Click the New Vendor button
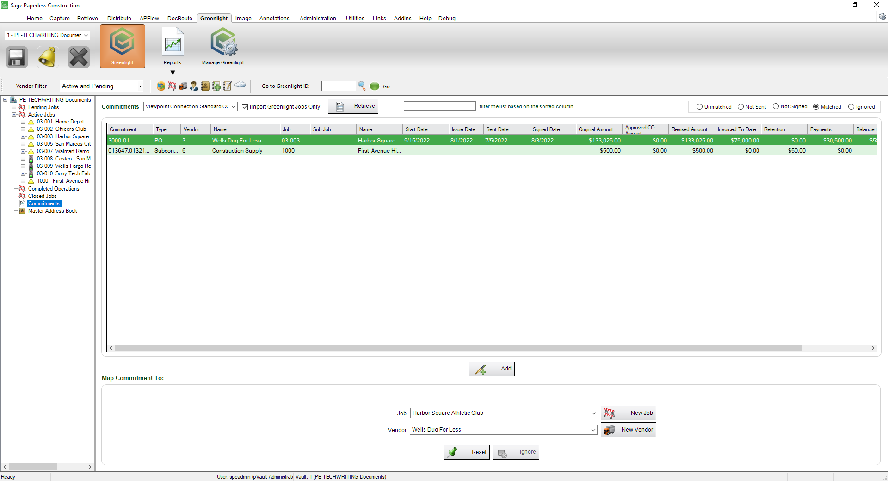888x481 pixels. (629, 430)
